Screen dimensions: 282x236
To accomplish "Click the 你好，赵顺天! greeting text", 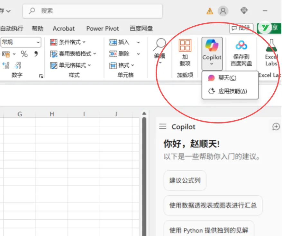I will pyautogui.click(x=192, y=144).
